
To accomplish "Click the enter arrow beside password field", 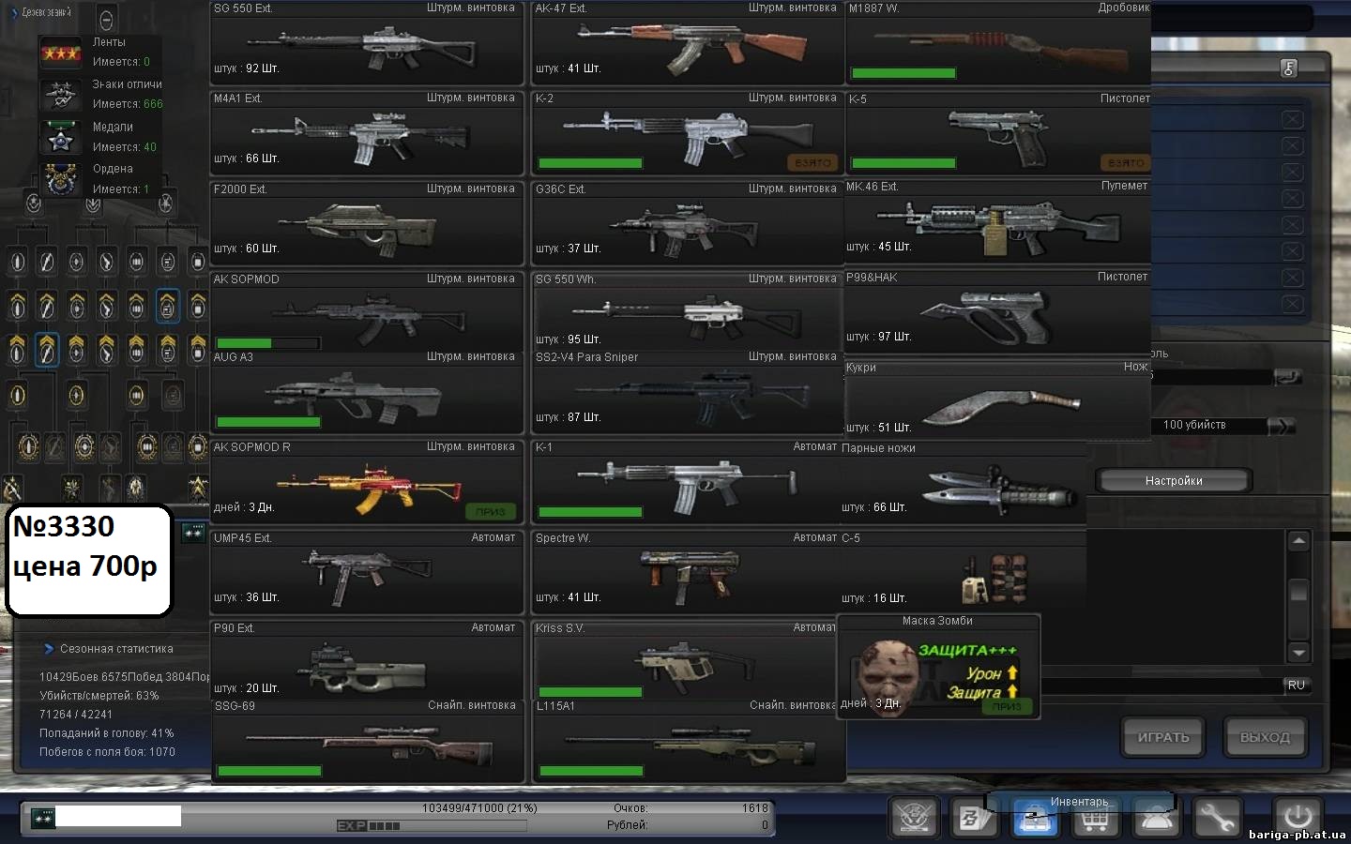I will click(1288, 376).
